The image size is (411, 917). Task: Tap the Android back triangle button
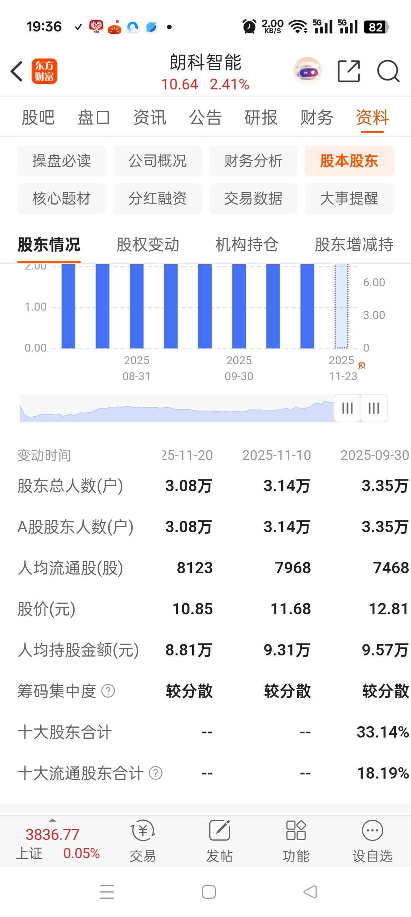[x=310, y=892]
